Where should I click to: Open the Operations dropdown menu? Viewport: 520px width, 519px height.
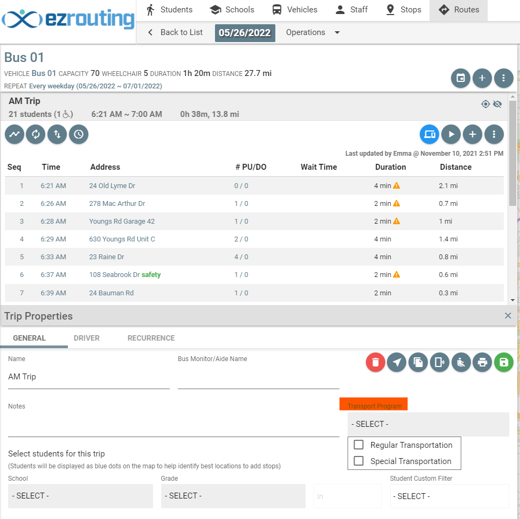tap(313, 32)
